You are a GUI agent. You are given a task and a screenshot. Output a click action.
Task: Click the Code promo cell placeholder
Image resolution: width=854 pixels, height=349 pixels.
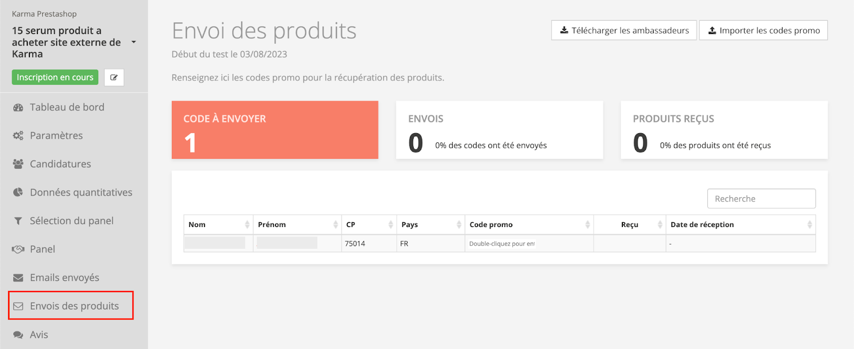pos(502,244)
